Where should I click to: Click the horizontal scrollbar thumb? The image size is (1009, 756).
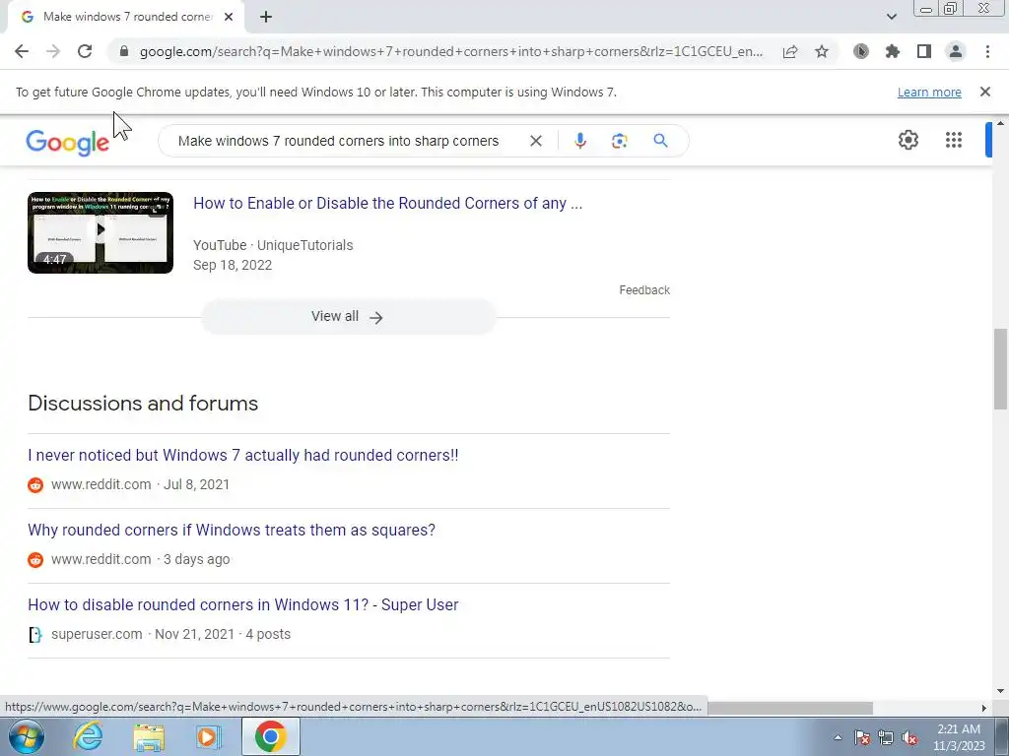[x=789, y=708]
